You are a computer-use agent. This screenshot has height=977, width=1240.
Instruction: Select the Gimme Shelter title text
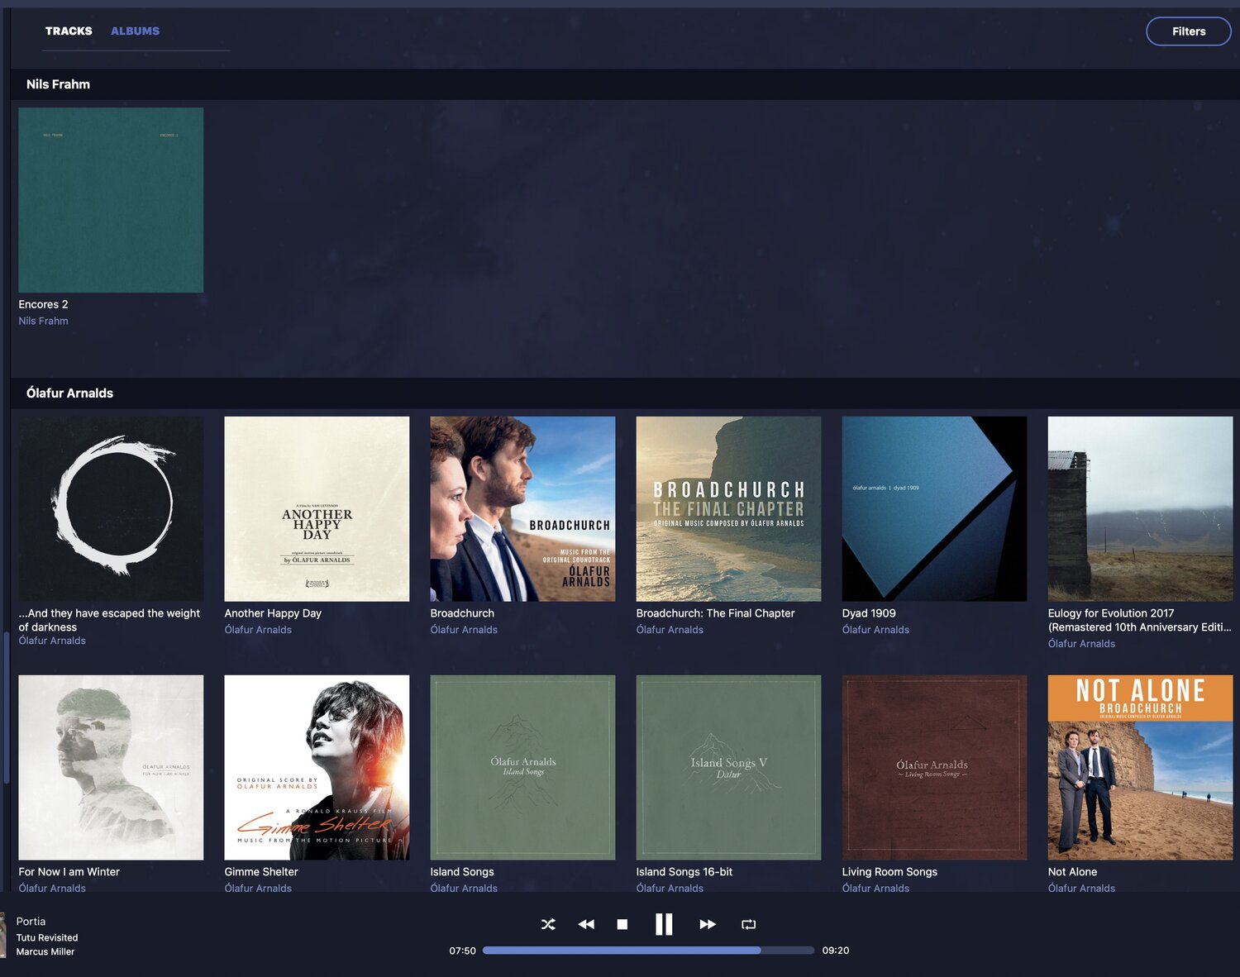261,872
